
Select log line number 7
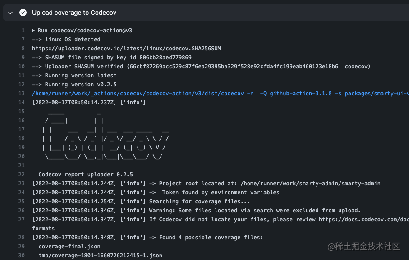click(23, 40)
